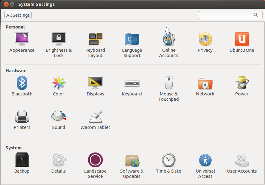Image resolution: width=265 pixels, height=185 pixels.
Task: Click the search input field
Action: tap(226, 15)
